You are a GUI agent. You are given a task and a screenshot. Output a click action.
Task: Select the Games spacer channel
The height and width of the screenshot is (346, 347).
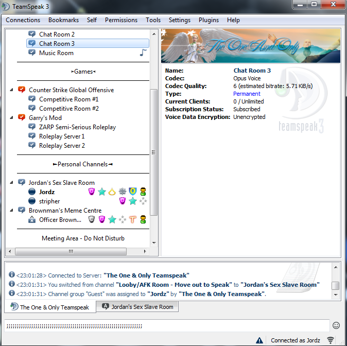pyautogui.click(x=83, y=72)
